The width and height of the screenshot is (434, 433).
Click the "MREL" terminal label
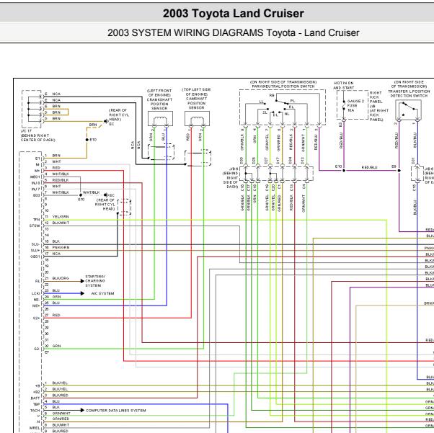[35, 428]
